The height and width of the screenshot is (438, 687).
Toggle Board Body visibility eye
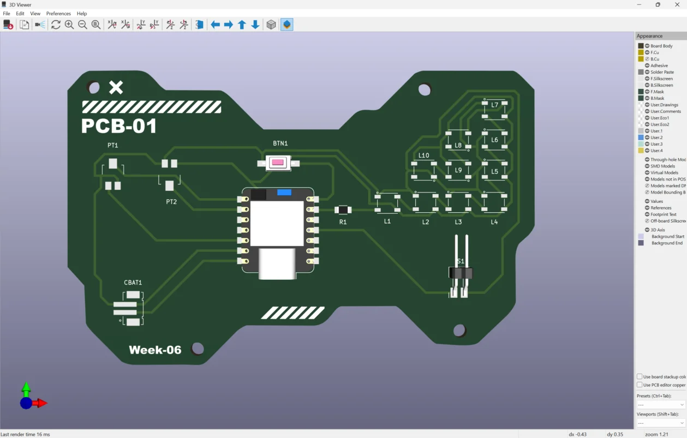pos(647,46)
